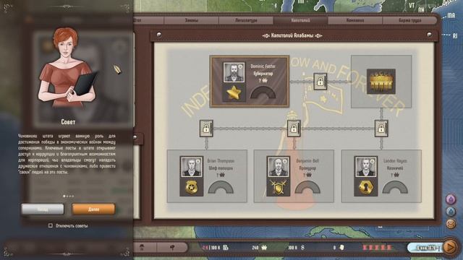Click the prosecutor shield with swords icon
This screenshot has width=463, height=260.
(x=278, y=187)
